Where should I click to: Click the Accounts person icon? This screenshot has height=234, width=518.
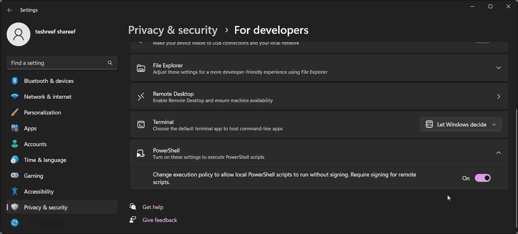[15, 144]
